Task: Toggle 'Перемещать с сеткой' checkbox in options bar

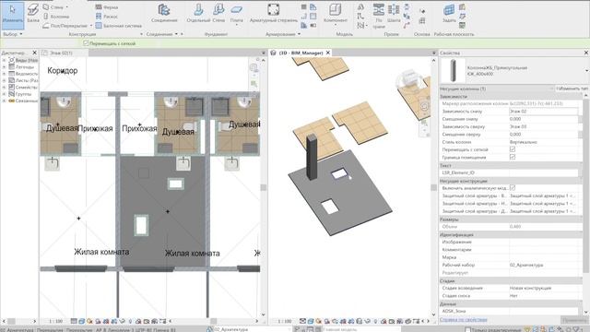Action: (86, 43)
